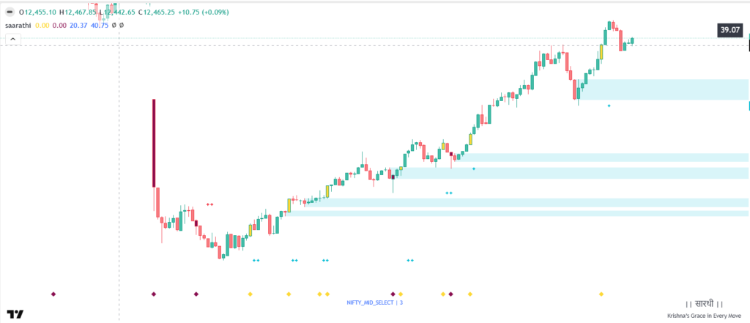Click the 39.07 price label
750x323 pixels.
click(x=730, y=30)
